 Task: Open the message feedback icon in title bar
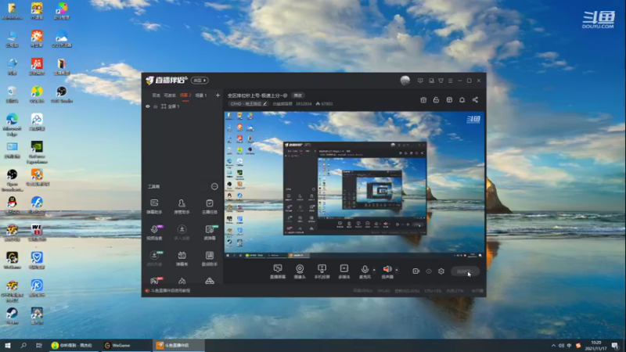pos(420,81)
